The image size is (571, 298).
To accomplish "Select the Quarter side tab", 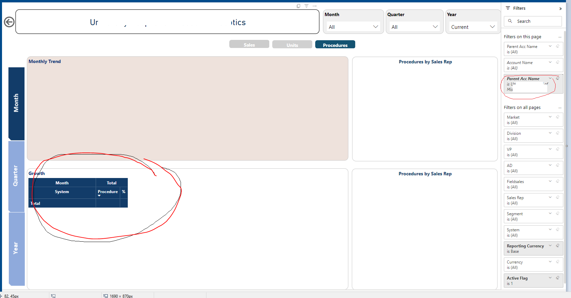I will pyautogui.click(x=16, y=176).
